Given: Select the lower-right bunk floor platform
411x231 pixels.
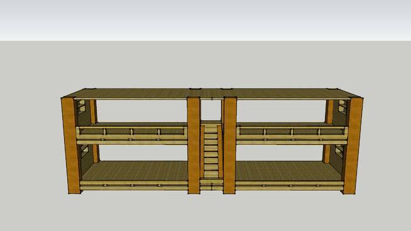Looking at the screenshot, I should pos(289,171).
